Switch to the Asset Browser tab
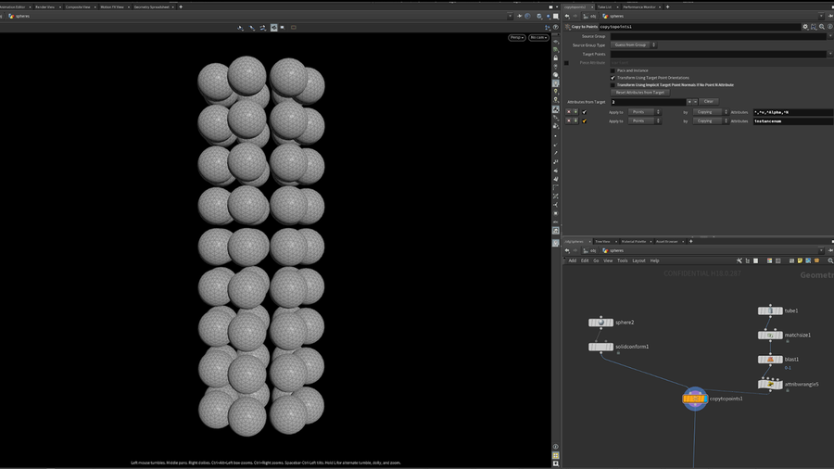The width and height of the screenshot is (834, 469). point(666,241)
